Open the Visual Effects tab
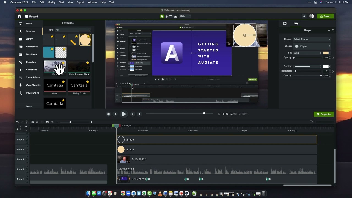The height and width of the screenshot is (198, 352). click(29, 93)
